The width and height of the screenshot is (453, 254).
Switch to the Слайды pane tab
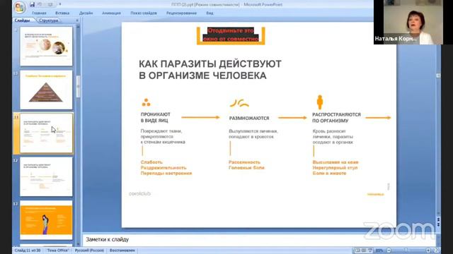point(22,20)
